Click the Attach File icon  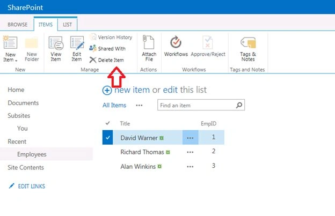click(149, 42)
